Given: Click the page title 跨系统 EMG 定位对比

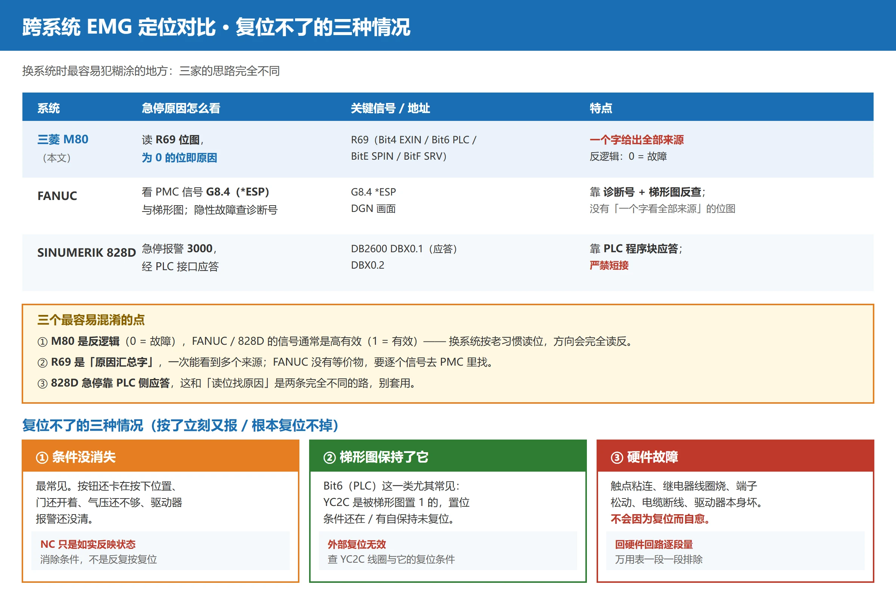Looking at the screenshot, I should click(119, 27).
